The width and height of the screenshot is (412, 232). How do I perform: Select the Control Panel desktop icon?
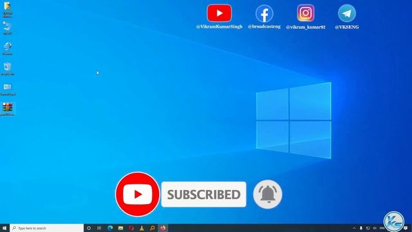pos(7,89)
